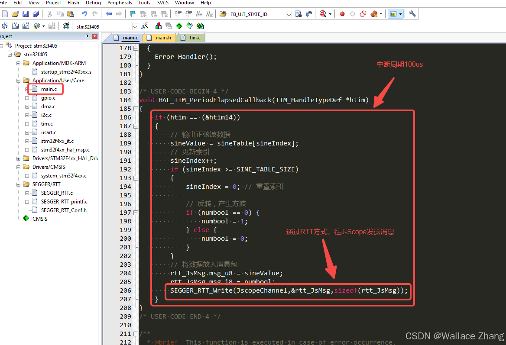The width and height of the screenshot is (506, 345).
Task: Open the Project menu
Action: click(53, 3)
